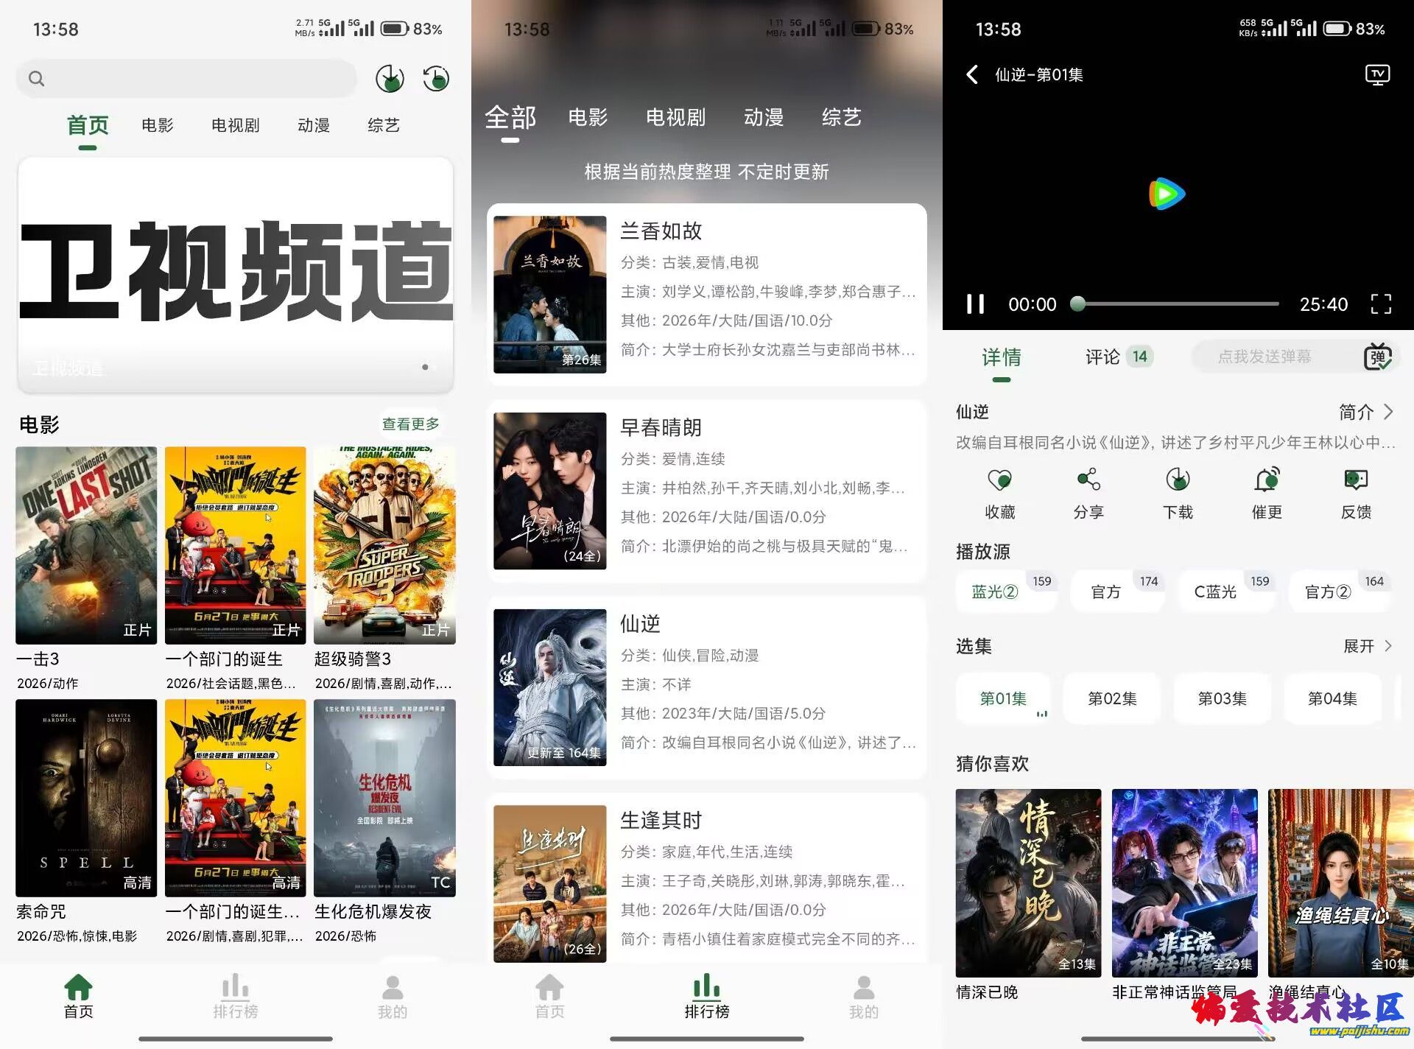Open the 一个部门的诞生 高清 poster
Viewport: 1414px width, 1049px height.
pos(235,798)
